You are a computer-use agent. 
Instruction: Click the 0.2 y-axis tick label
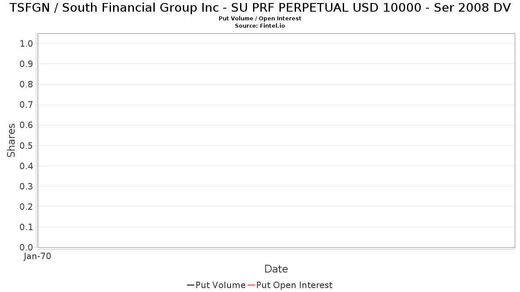[26, 207]
